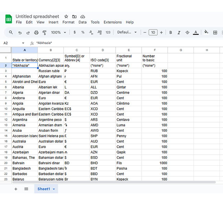The width and height of the screenshot is (223, 205).
Task: Click the font size input field
Action: [x=153, y=33]
